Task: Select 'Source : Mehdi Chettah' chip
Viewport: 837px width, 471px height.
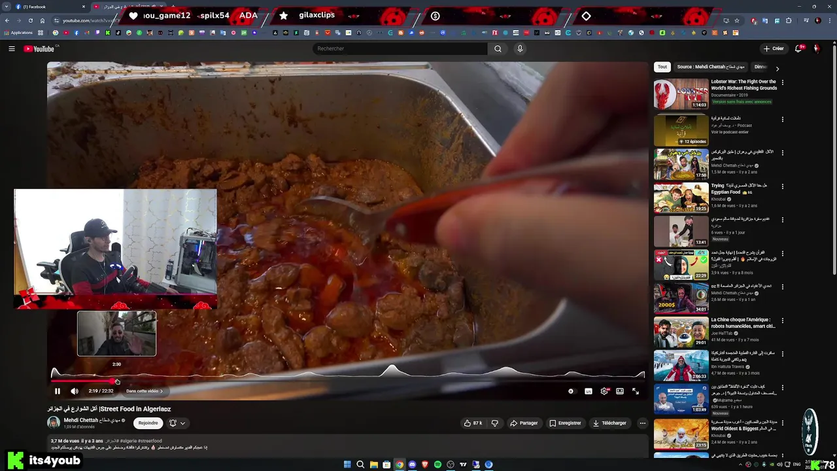Action: (711, 67)
